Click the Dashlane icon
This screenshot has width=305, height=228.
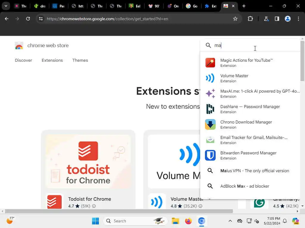coord(210,109)
